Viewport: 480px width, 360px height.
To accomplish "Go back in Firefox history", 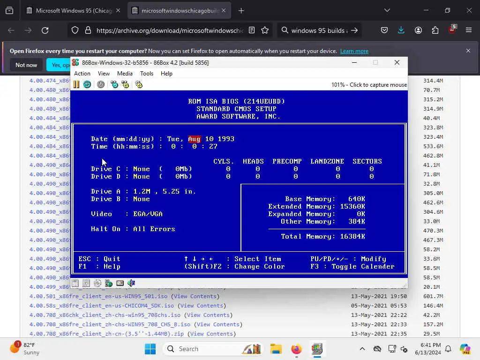I will pos(11,30).
